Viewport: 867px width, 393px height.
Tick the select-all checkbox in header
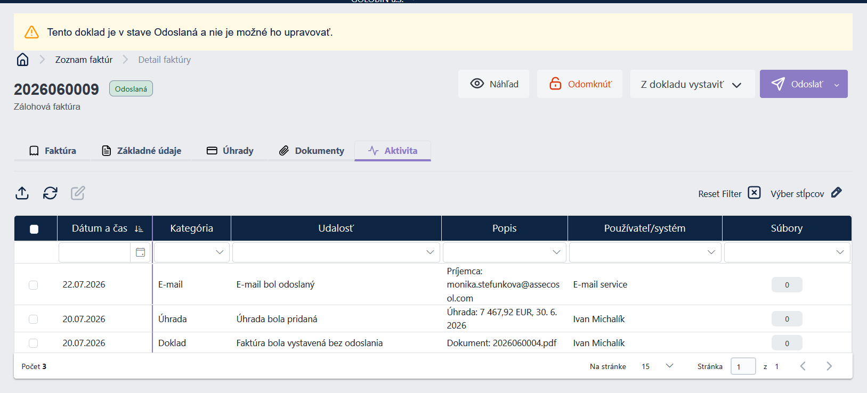(34, 229)
